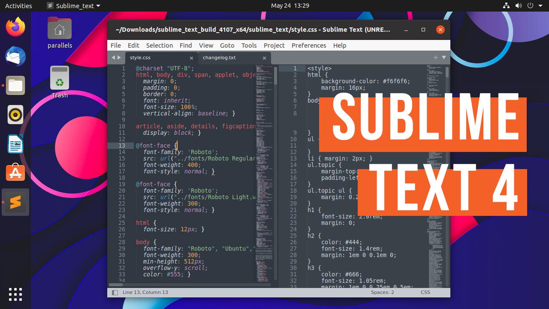
Task: Open the Preferences menu
Action: [x=309, y=45]
